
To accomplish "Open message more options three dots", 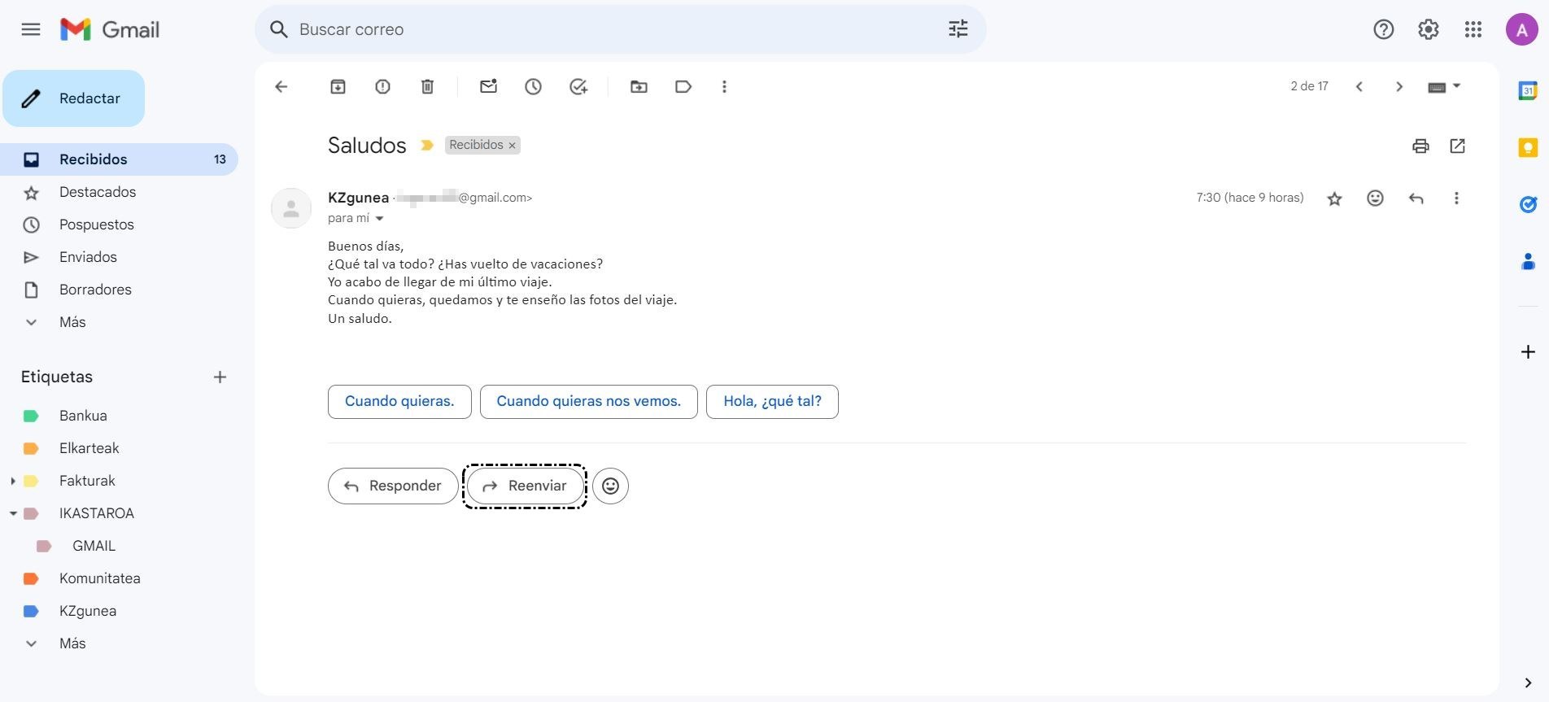I will click(1456, 198).
